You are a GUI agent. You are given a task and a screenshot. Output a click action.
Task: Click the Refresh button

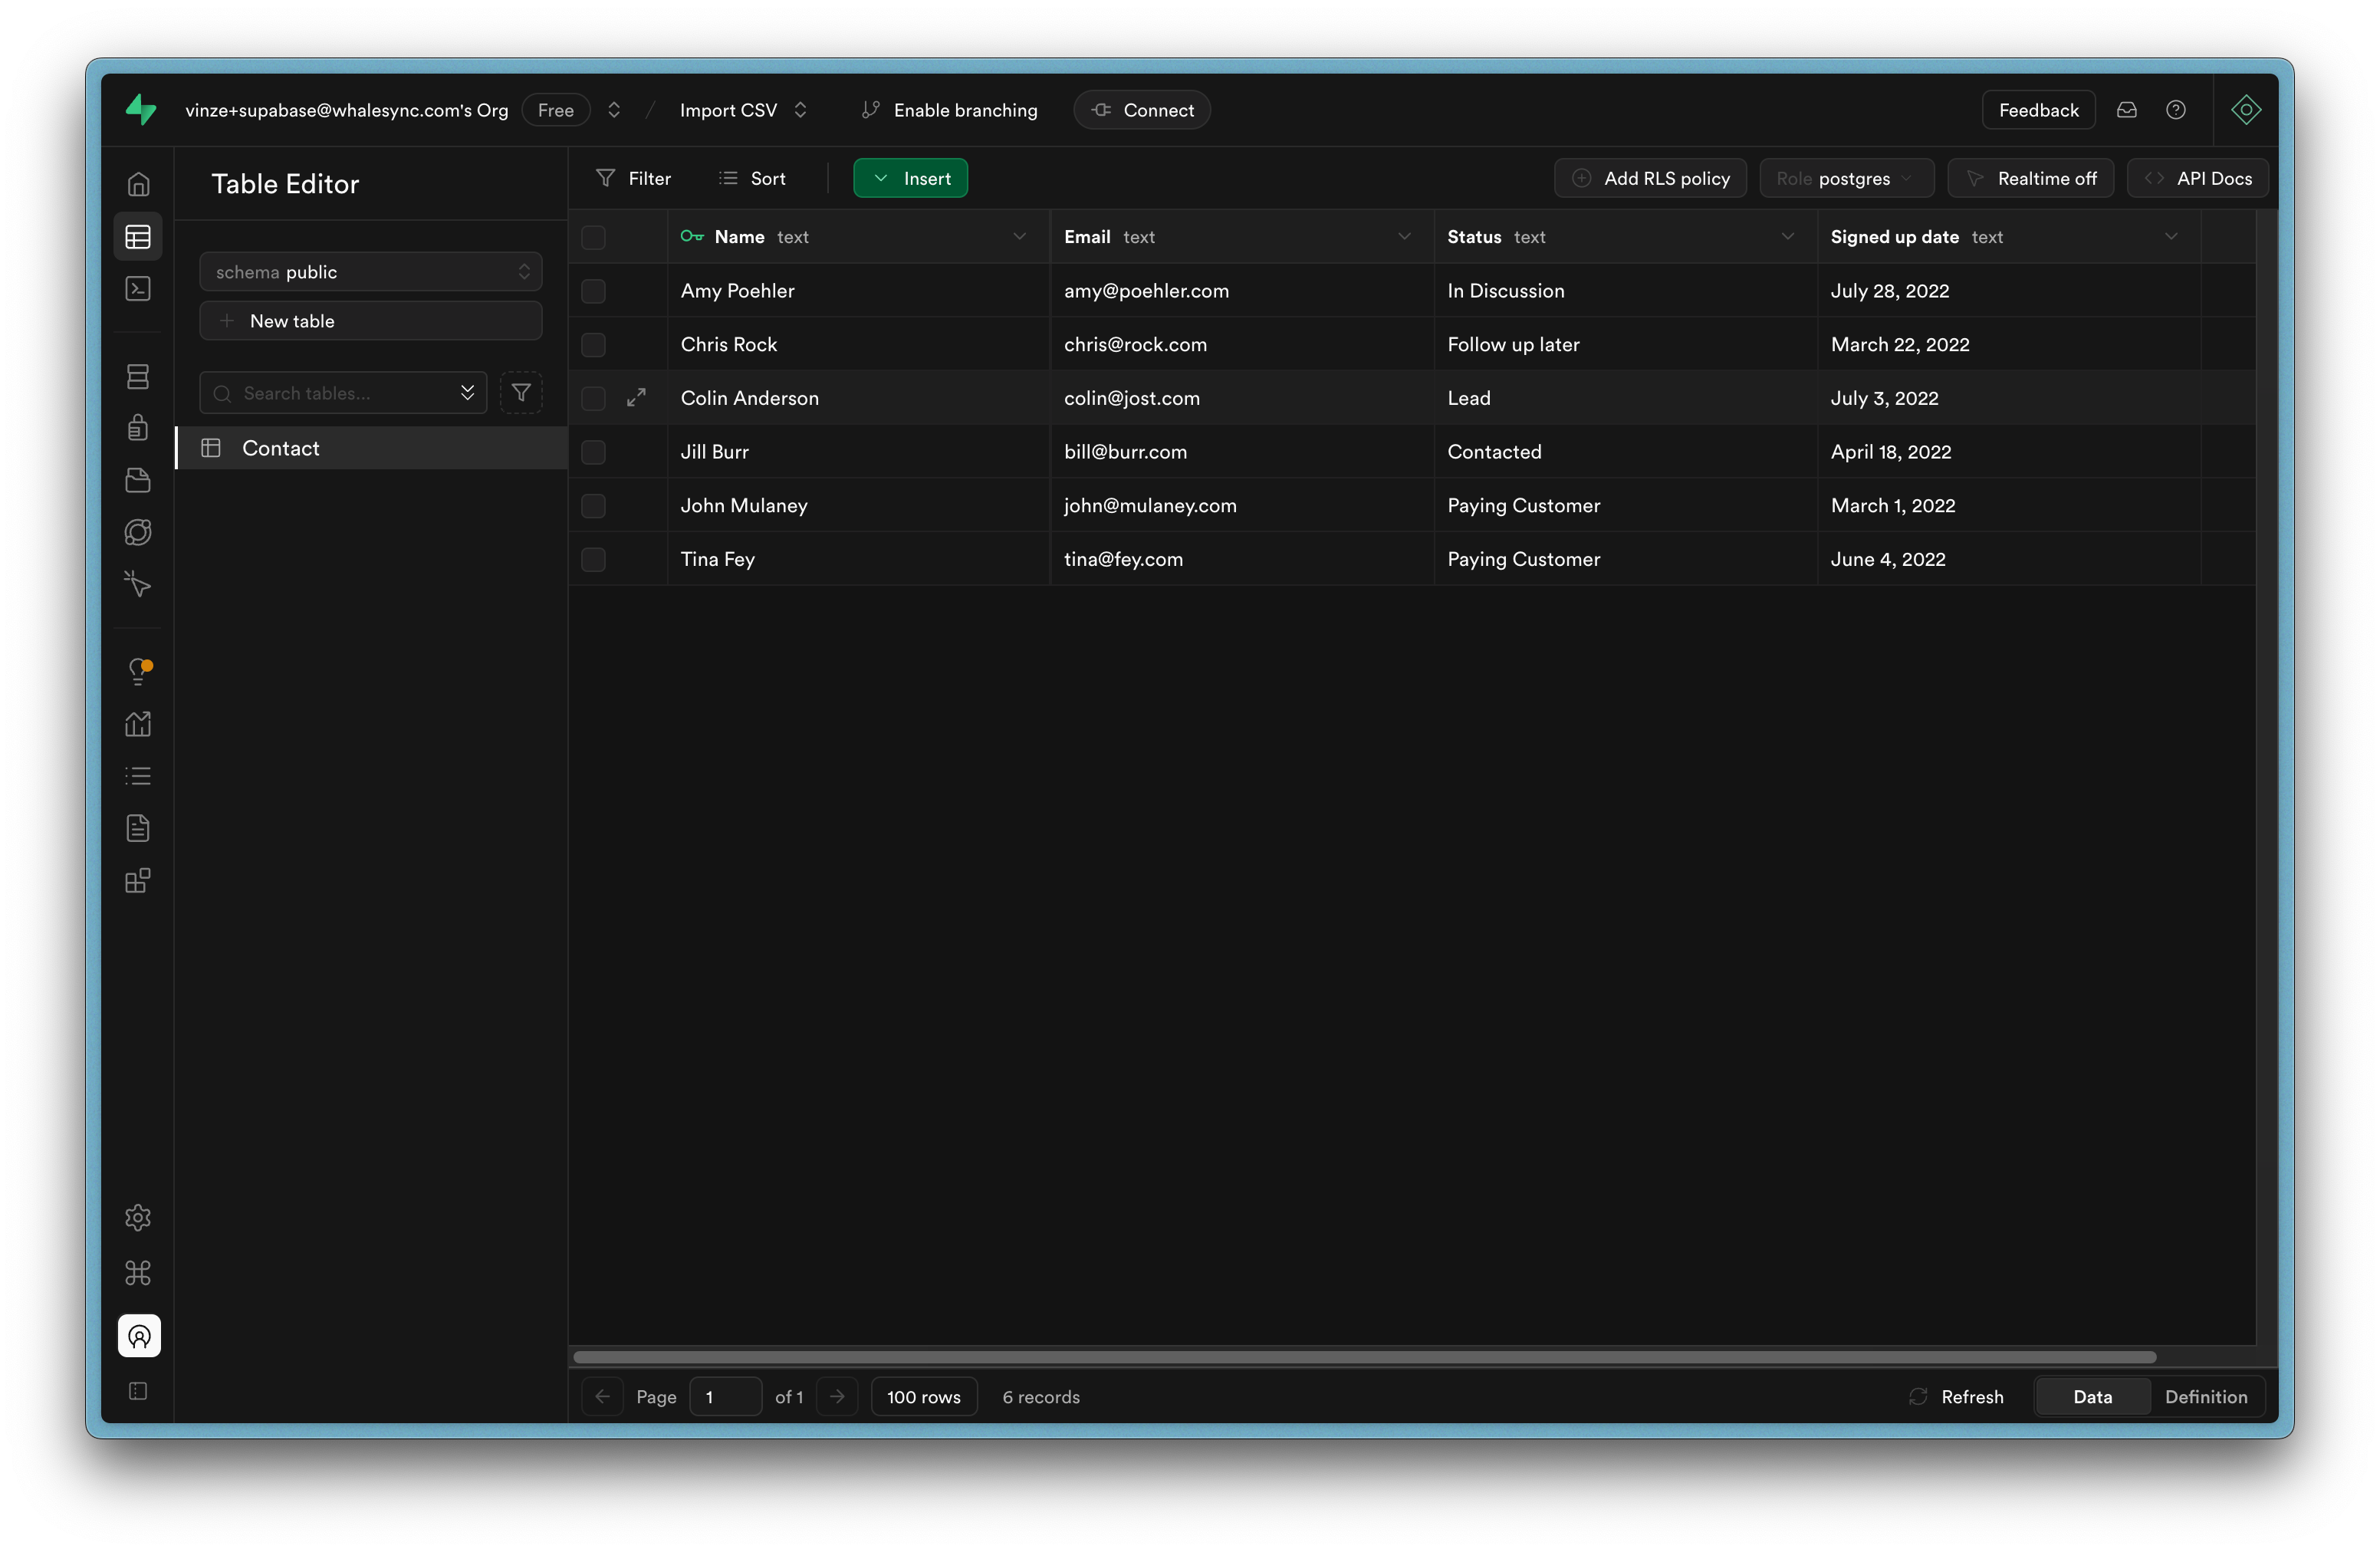tap(1957, 1397)
